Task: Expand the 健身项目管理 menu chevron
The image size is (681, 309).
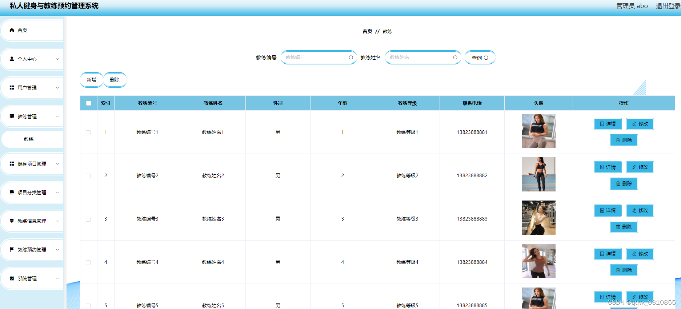Action: [x=57, y=164]
